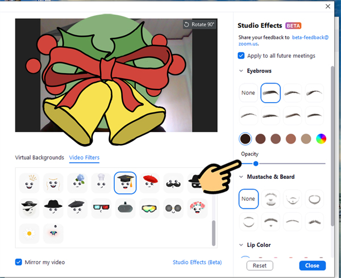Click the Rotate 90° button
The image size is (341, 278).
(199, 24)
